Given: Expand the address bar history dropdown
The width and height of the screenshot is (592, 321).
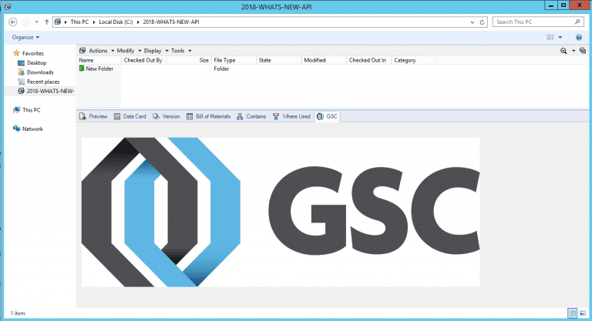Looking at the screenshot, I should tap(473, 22).
